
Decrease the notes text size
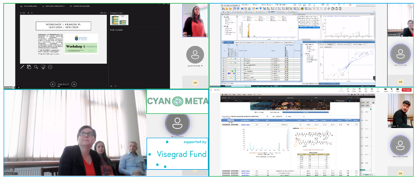tap(116, 86)
